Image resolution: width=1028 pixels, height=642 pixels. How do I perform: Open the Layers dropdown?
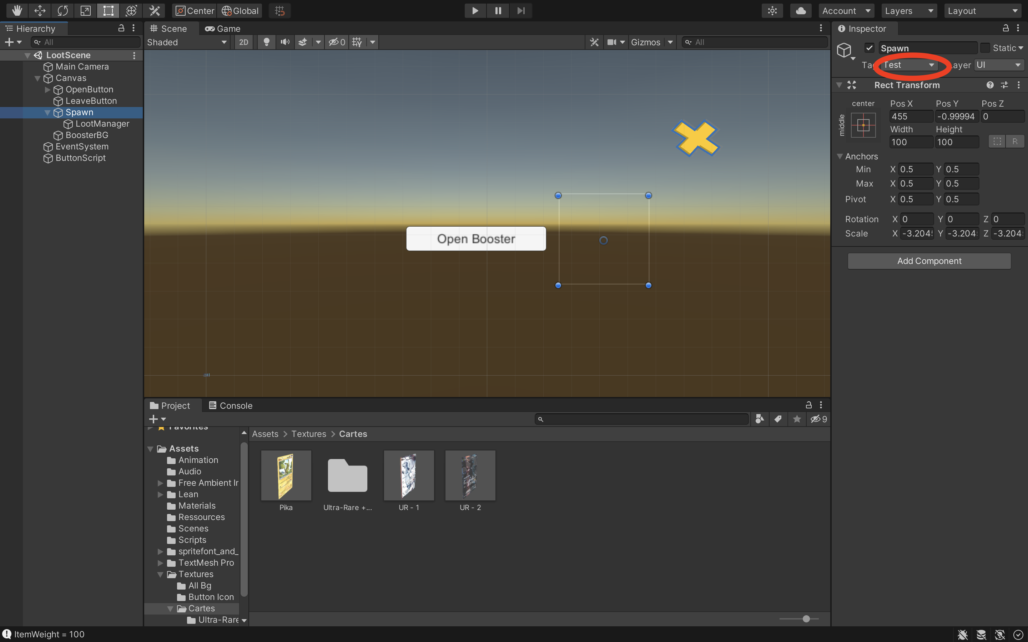pyautogui.click(x=909, y=11)
